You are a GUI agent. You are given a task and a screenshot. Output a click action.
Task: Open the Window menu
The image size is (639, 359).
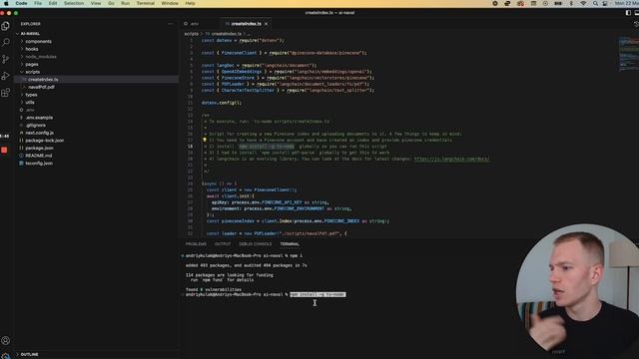(x=170, y=3)
